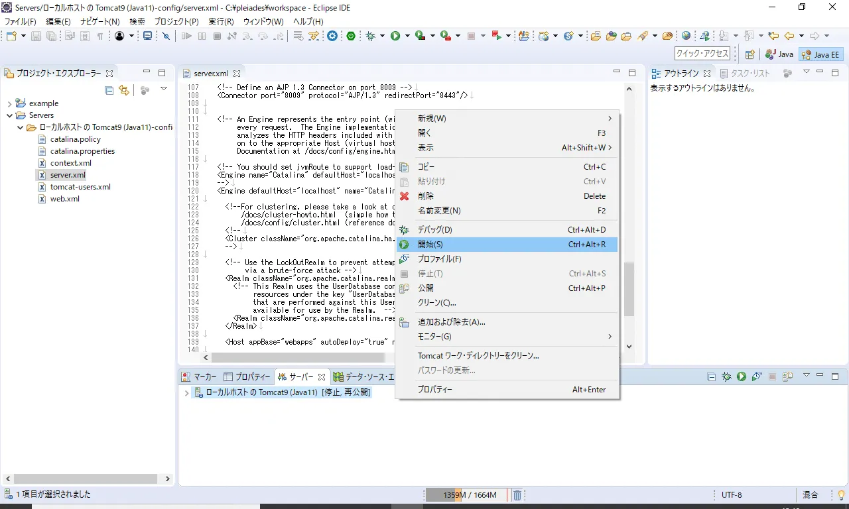Click the tip lightbulb status icon

(x=840, y=494)
